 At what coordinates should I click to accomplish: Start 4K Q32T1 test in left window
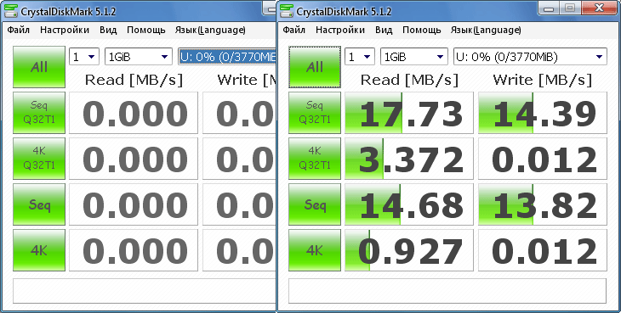click(39, 159)
